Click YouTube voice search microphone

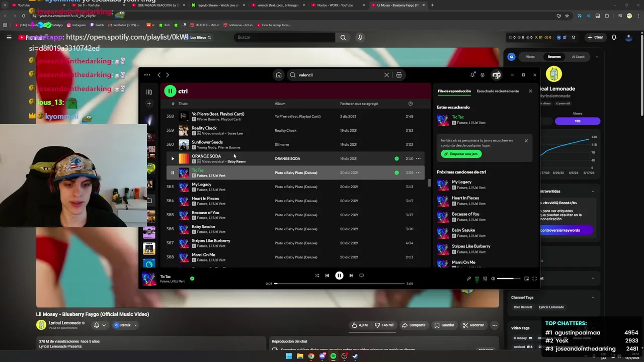(x=360, y=37)
